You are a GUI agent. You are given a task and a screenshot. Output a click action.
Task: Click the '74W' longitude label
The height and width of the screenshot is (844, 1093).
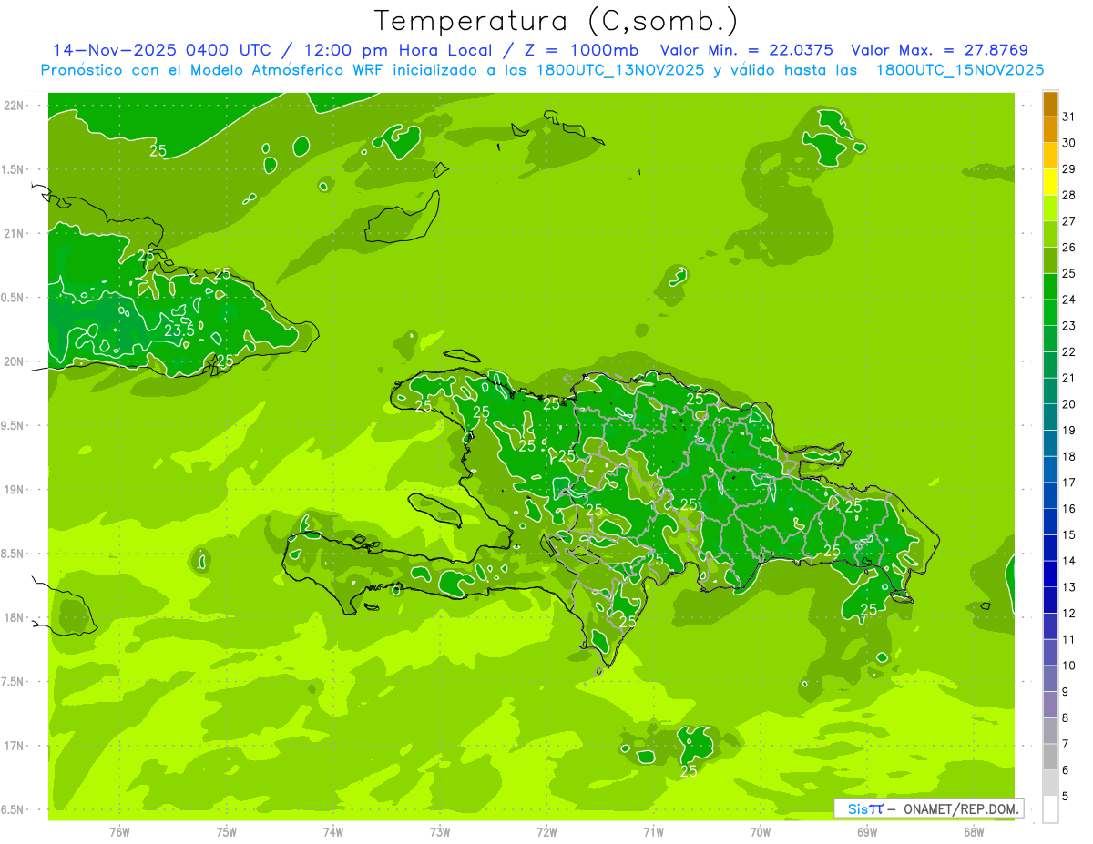pyautogui.click(x=333, y=832)
